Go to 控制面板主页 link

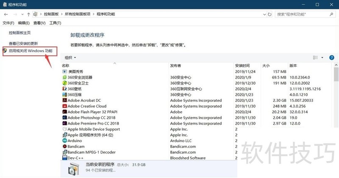pos(19,33)
